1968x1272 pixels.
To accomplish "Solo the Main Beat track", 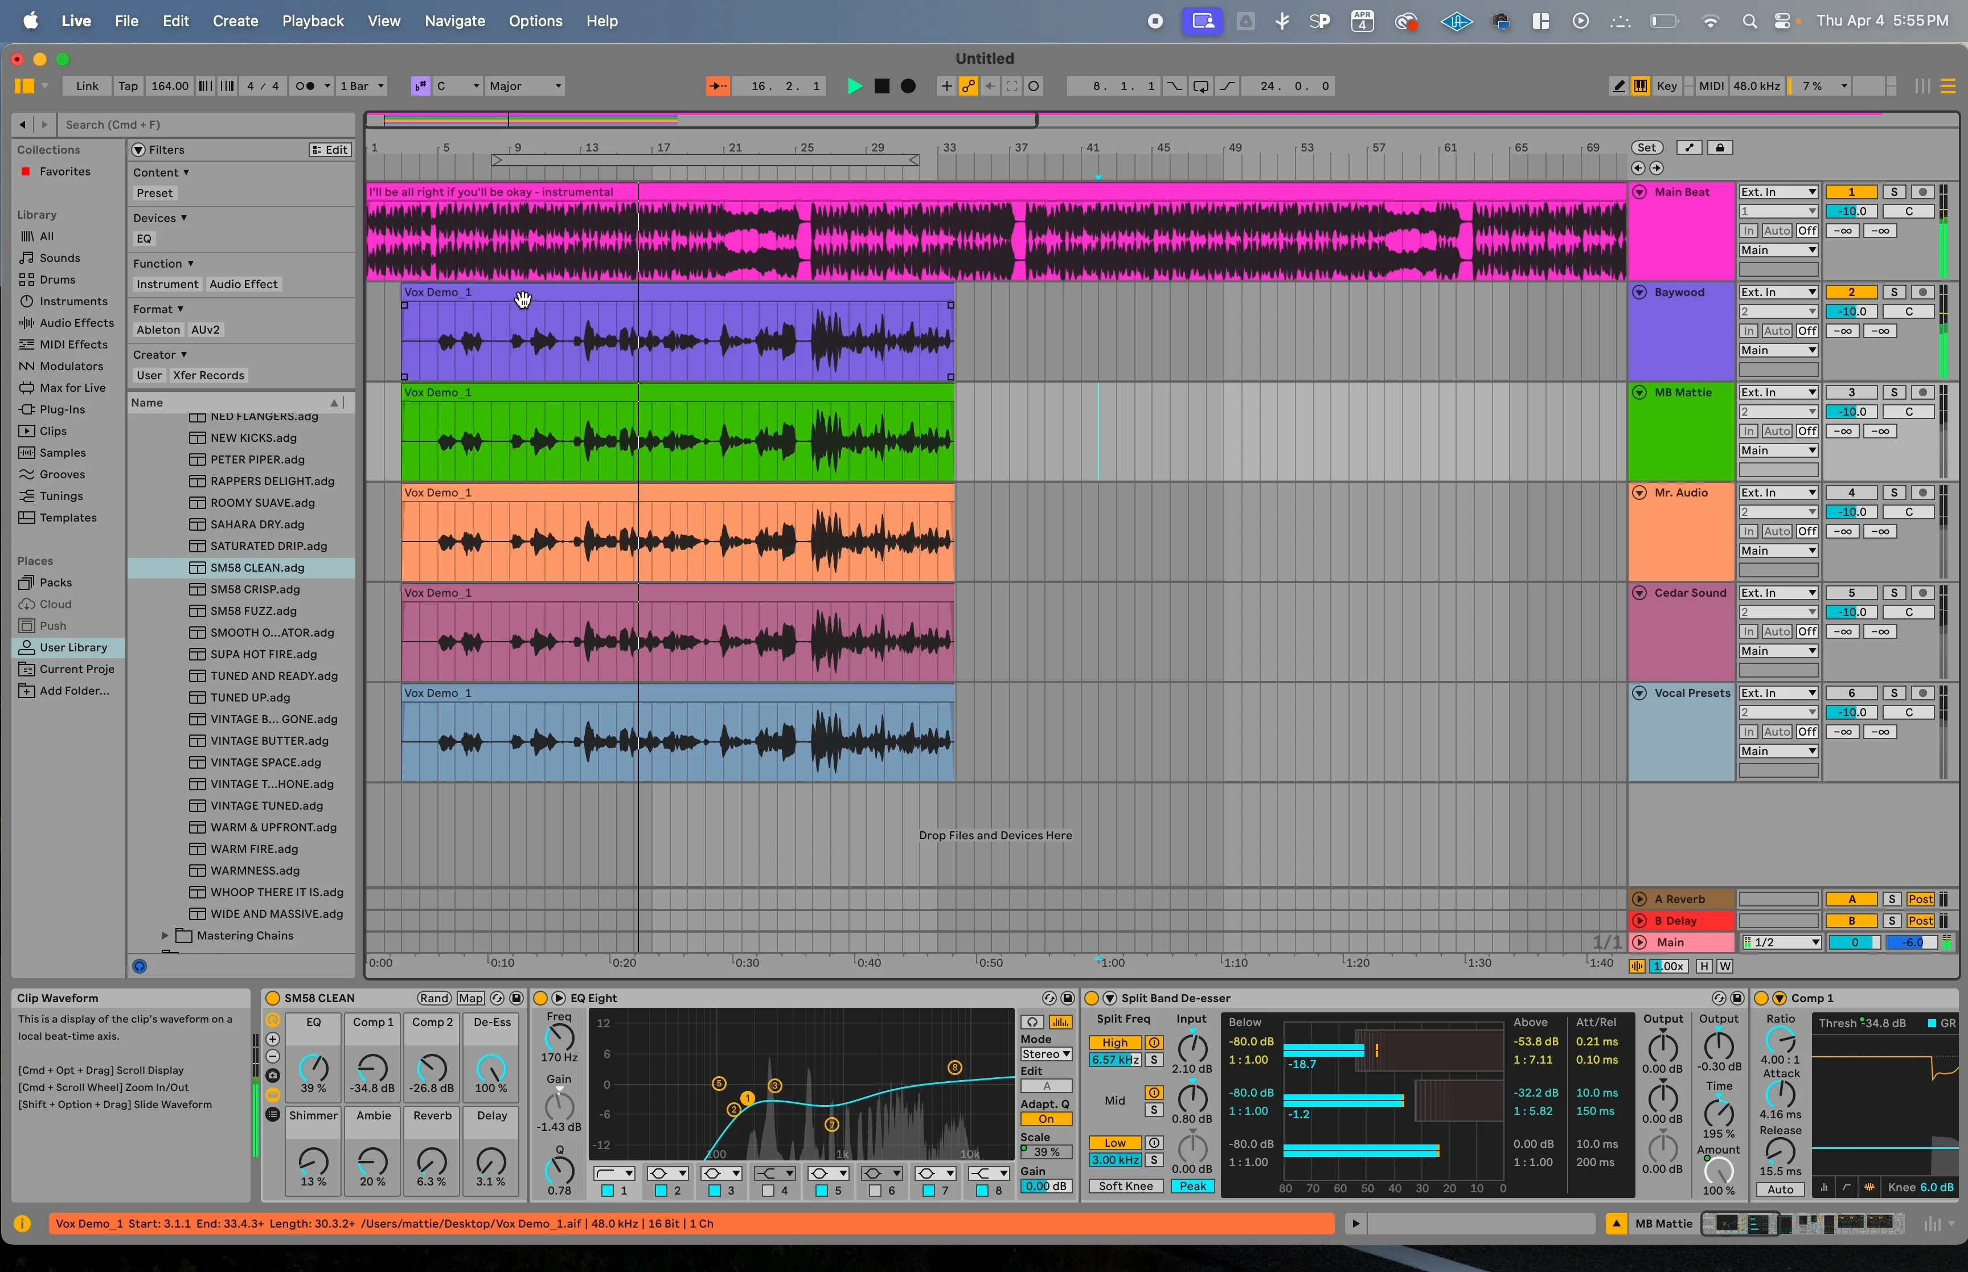I will click(1893, 192).
